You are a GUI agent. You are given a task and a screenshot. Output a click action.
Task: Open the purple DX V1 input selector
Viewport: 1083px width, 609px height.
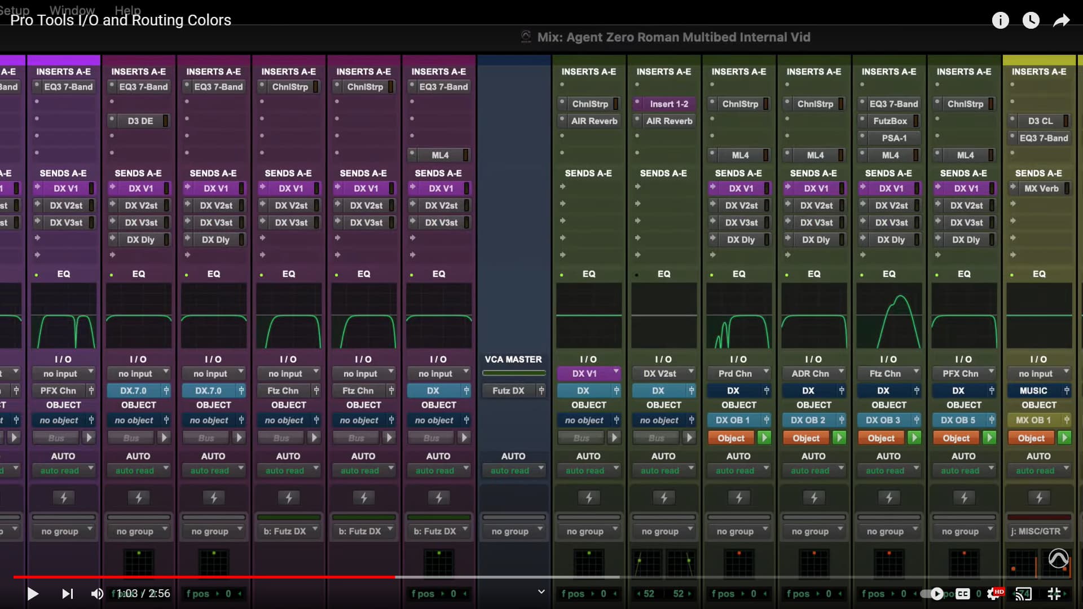588,373
